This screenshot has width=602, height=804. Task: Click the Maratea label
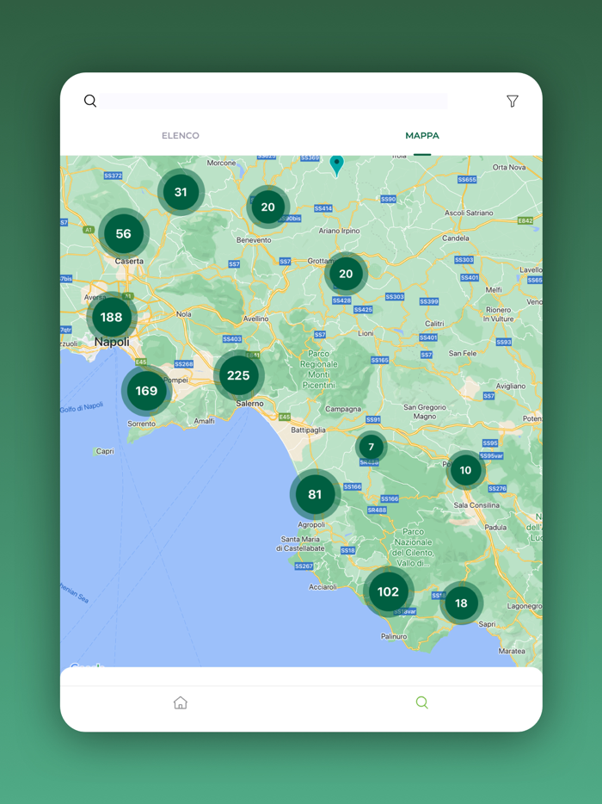pyautogui.click(x=512, y=651)
